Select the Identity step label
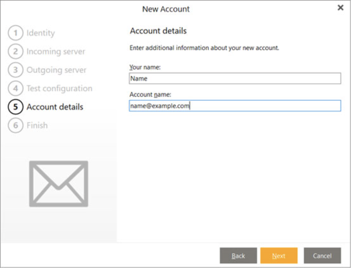352x269 pixels. [x=41, y=33]
